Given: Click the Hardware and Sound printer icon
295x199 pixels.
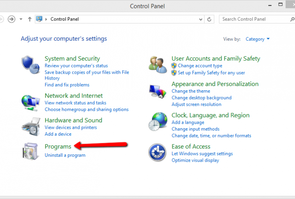Looking at the screenshot, I should pyautogui.click(x=30, y=127).
